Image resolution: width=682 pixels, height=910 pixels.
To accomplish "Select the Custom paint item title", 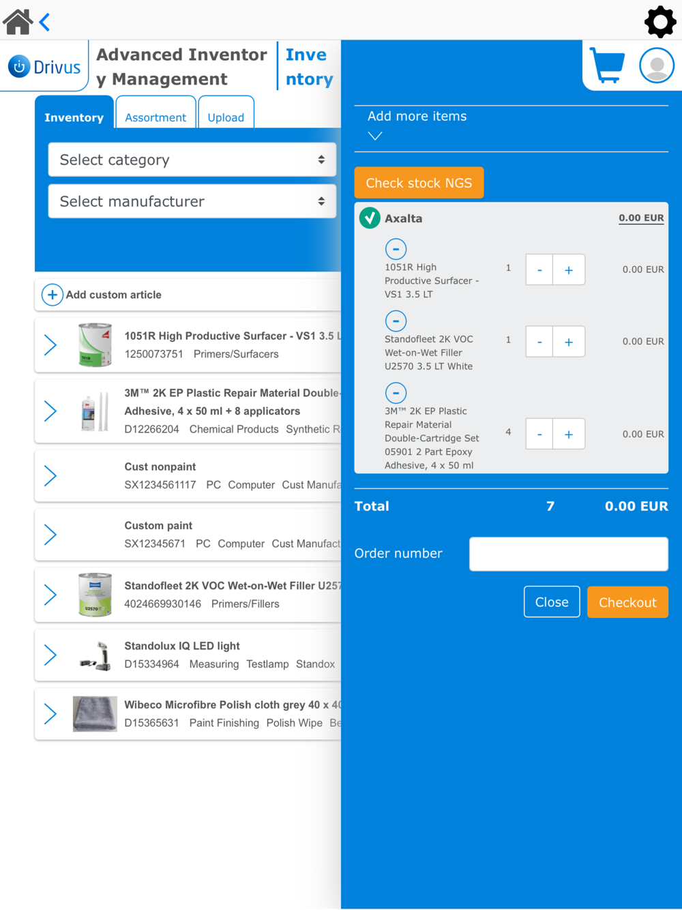I will click(x=158, y=525).
